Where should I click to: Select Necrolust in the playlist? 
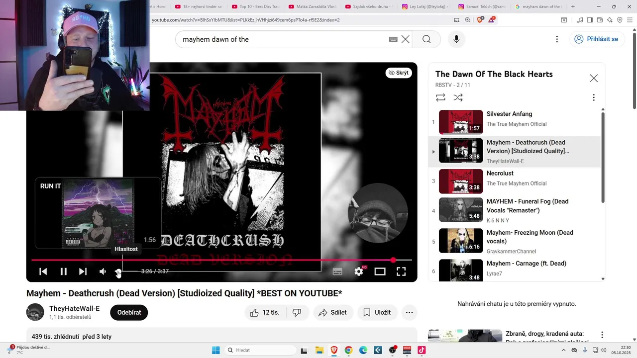click(x=515, y=181)
